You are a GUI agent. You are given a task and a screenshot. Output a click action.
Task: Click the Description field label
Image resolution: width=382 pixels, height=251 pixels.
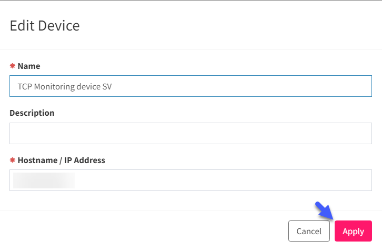[32, 113]
